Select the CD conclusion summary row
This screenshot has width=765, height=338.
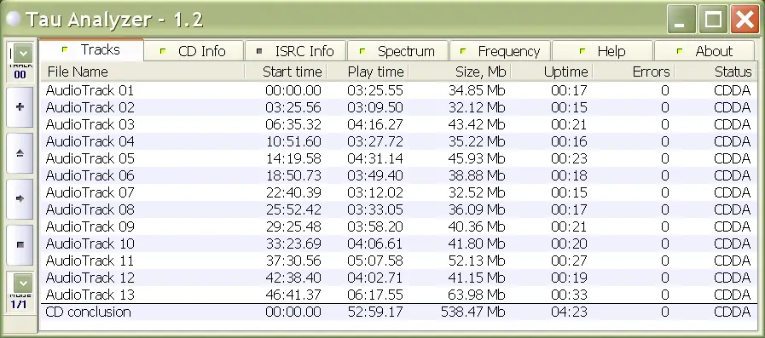(x=398, y=312)
